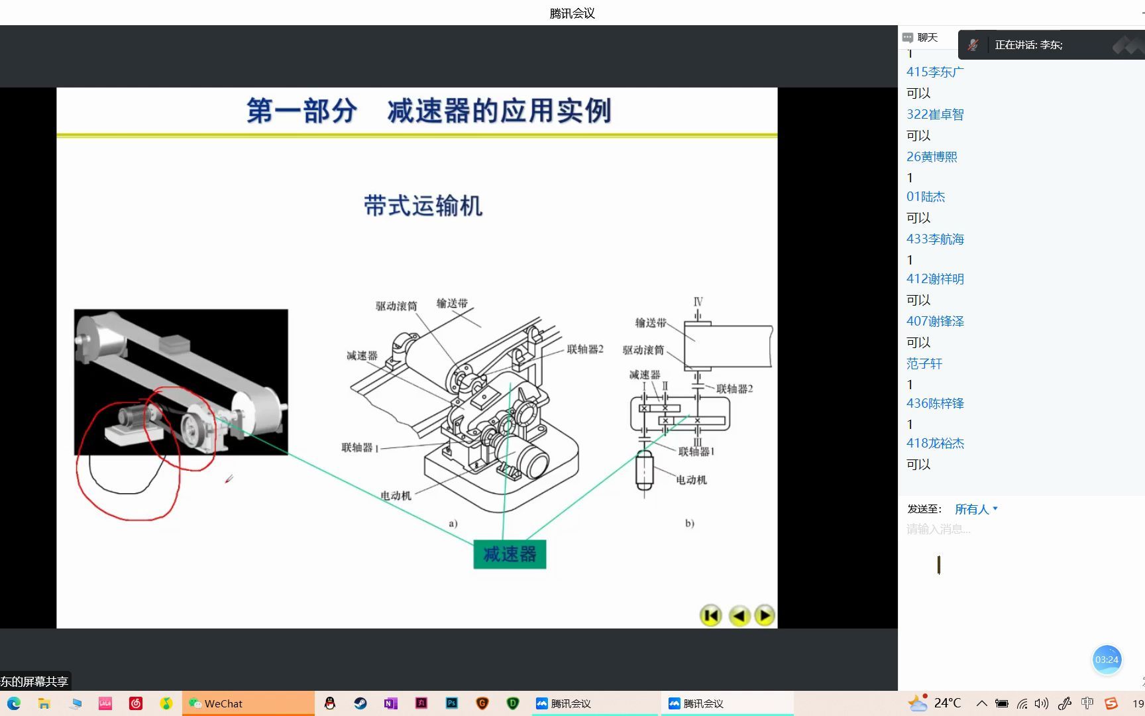
Task: Click the volume speaker tray icon
Action: tap(1042, 703)
